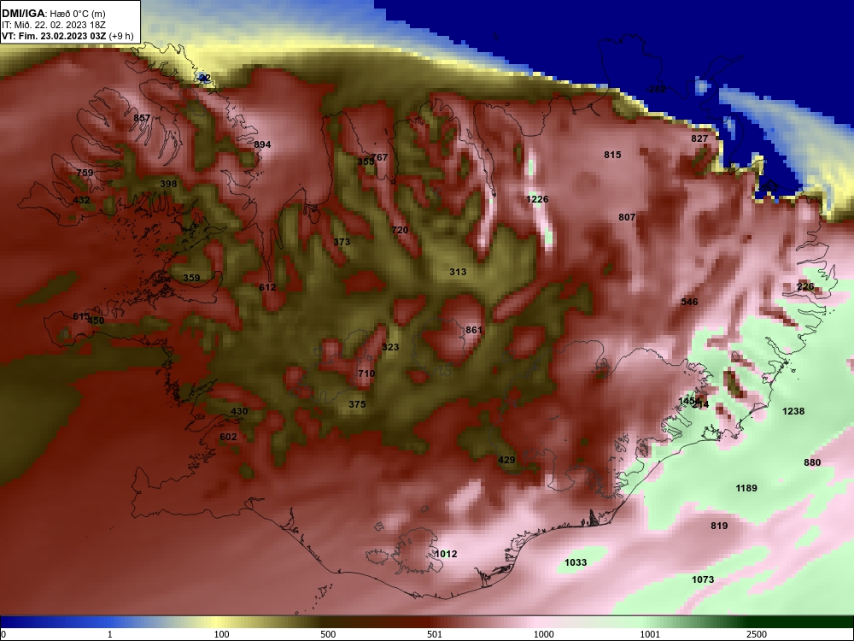Click the legend label 501
The height and width of the screenshot is (641, 854).
pos(435,634)
